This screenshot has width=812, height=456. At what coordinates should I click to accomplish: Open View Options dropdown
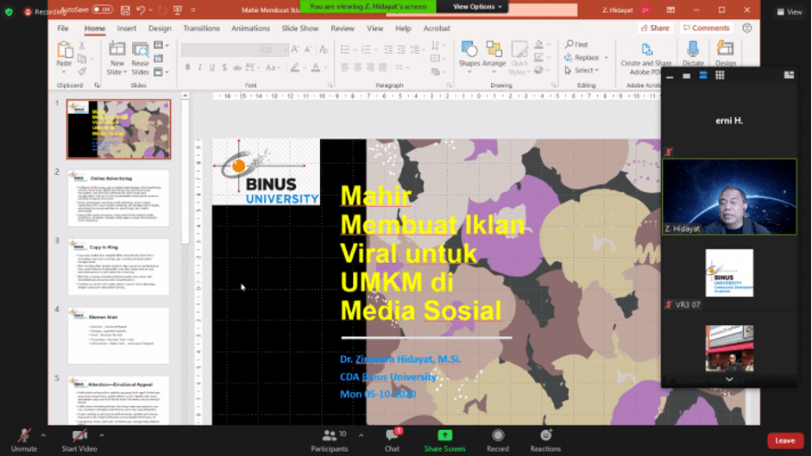(477, 6)
